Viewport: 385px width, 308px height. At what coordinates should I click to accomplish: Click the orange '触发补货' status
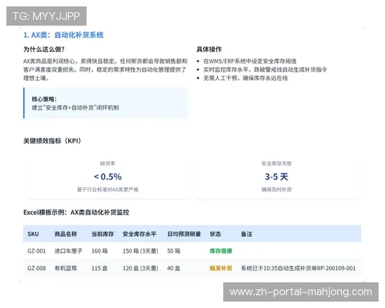tap(221, 268)
